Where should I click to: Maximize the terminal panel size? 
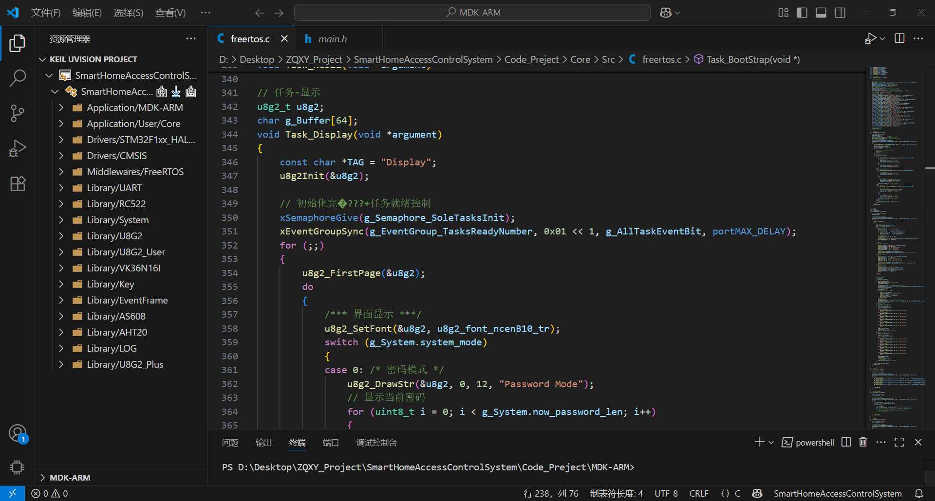[x=899, y=442]
